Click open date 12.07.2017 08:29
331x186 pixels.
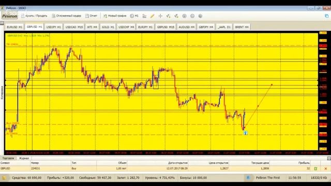tap(177, 168)
